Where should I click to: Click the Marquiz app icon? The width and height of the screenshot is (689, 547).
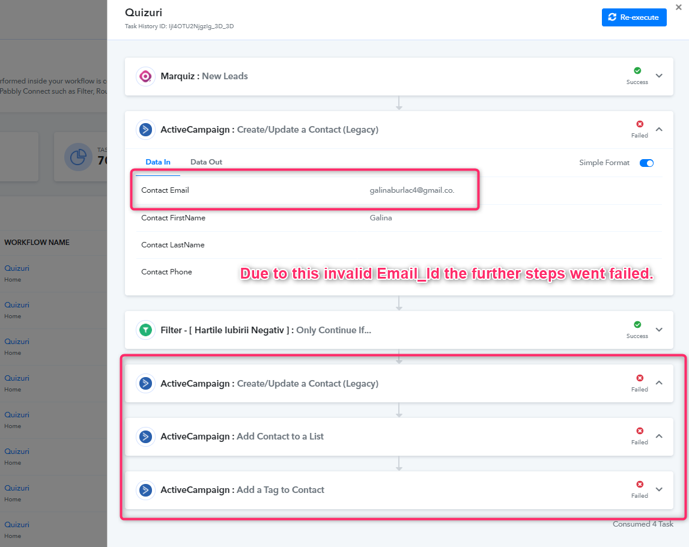click(x=145, y=76)
